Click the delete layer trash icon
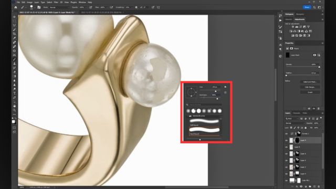The height and width of the screenshot is (189, 336). coord(319,187)
